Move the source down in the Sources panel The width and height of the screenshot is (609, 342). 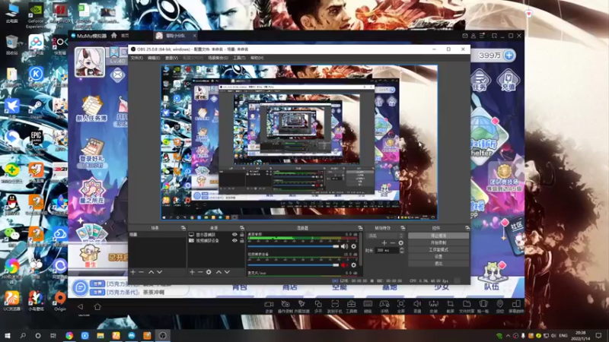[227, 272]
